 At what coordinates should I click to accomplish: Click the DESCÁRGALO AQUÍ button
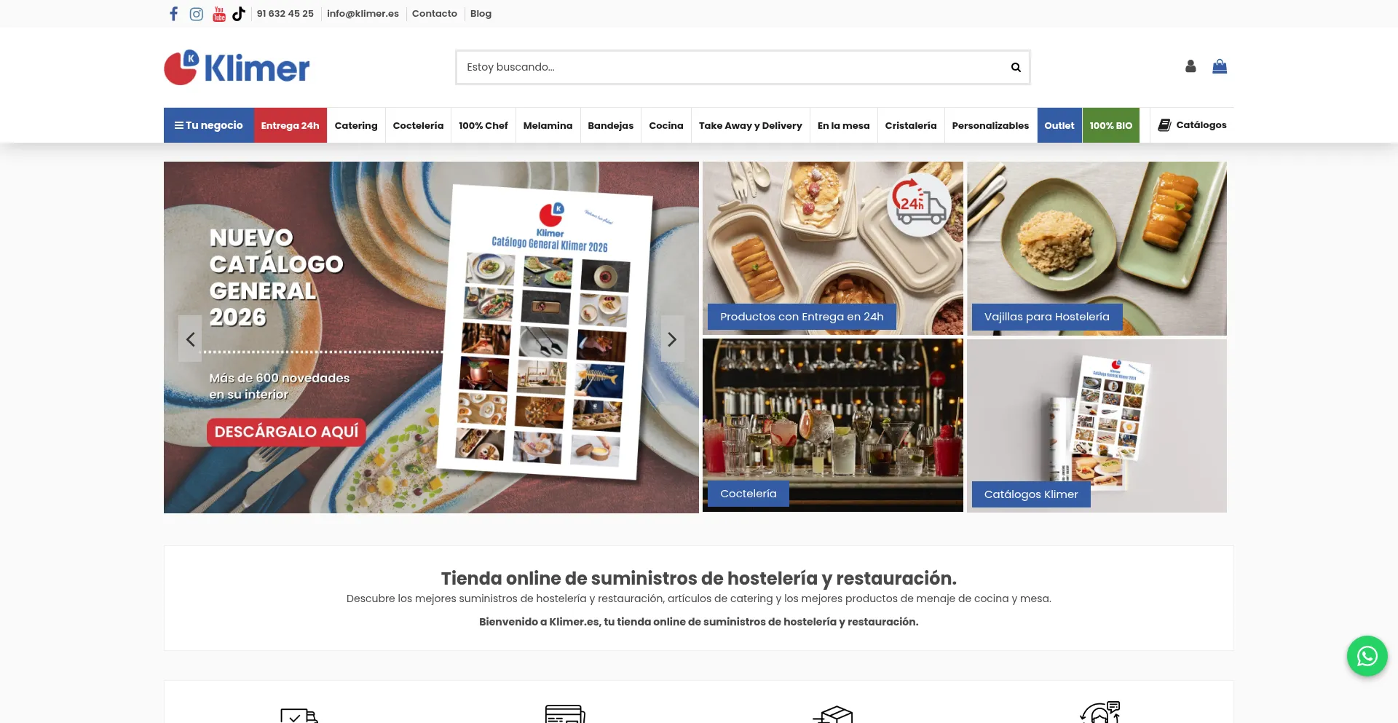pyautogui.click(x=287, y=432)
